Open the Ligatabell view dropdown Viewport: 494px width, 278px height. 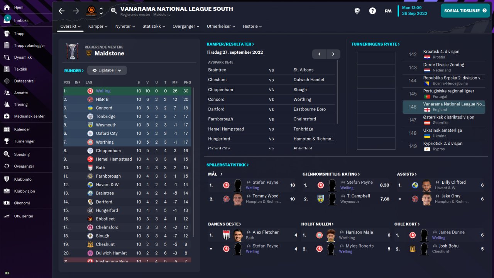click(x=107, y=71)
